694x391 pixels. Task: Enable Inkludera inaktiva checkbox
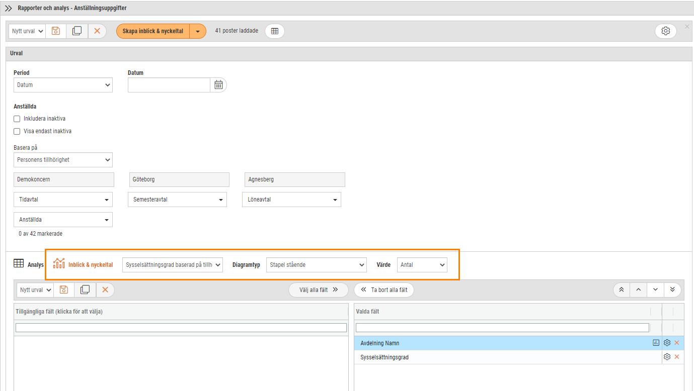(17, 119)
